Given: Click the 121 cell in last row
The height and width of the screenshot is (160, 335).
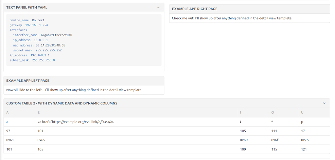Looking at the screenshot, I should (304, 149).
